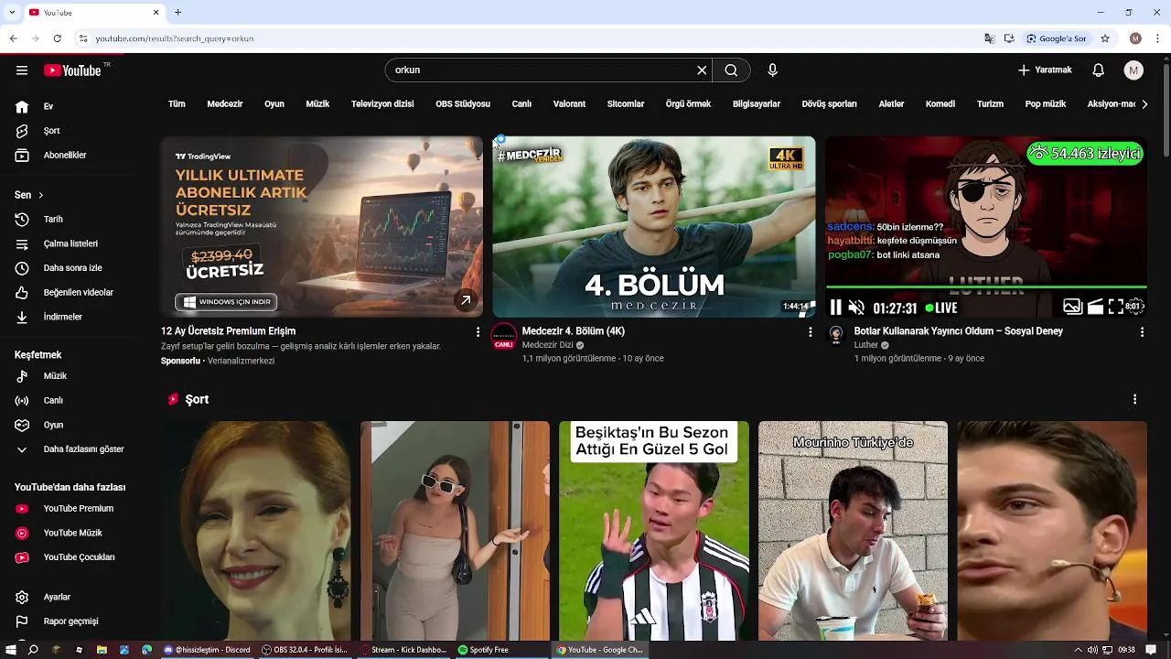Click the Yaratmak create button
1171x659 pixels.
(1045, 70)
